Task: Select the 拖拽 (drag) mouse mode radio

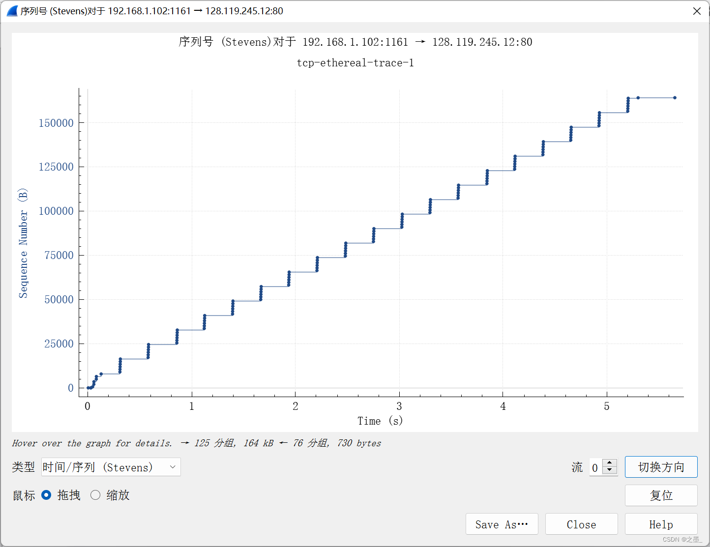Action: [x=46, y=495]
